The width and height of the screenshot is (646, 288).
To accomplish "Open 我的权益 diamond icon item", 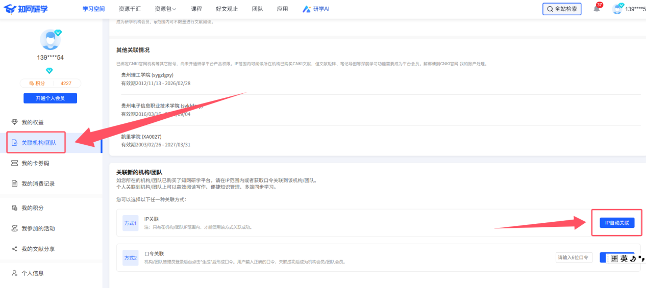I will (x=15, y=122).
